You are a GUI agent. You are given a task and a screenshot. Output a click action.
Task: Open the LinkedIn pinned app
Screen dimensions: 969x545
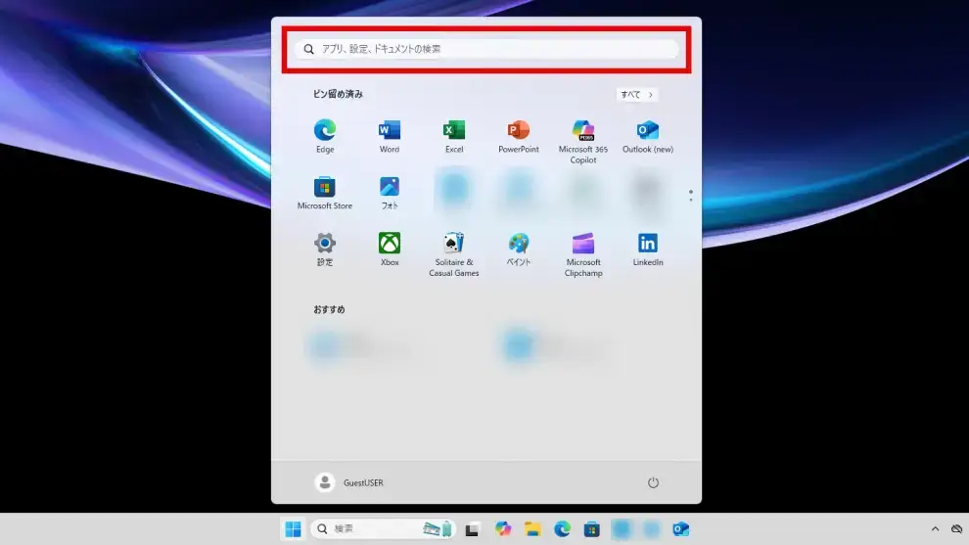pyautogui.click(x=648, y=250)
